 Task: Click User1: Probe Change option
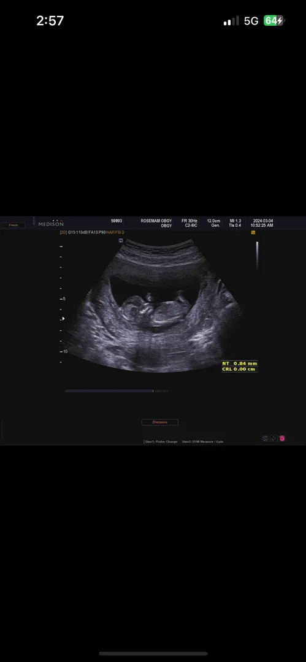tap(161, 441)
